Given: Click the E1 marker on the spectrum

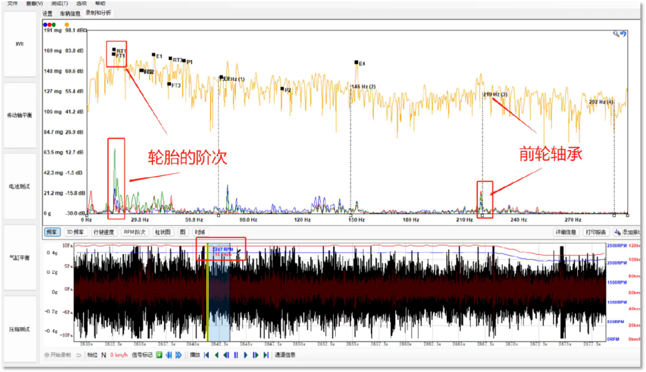Looking at the screenshot, I should (x=154, y=54).
